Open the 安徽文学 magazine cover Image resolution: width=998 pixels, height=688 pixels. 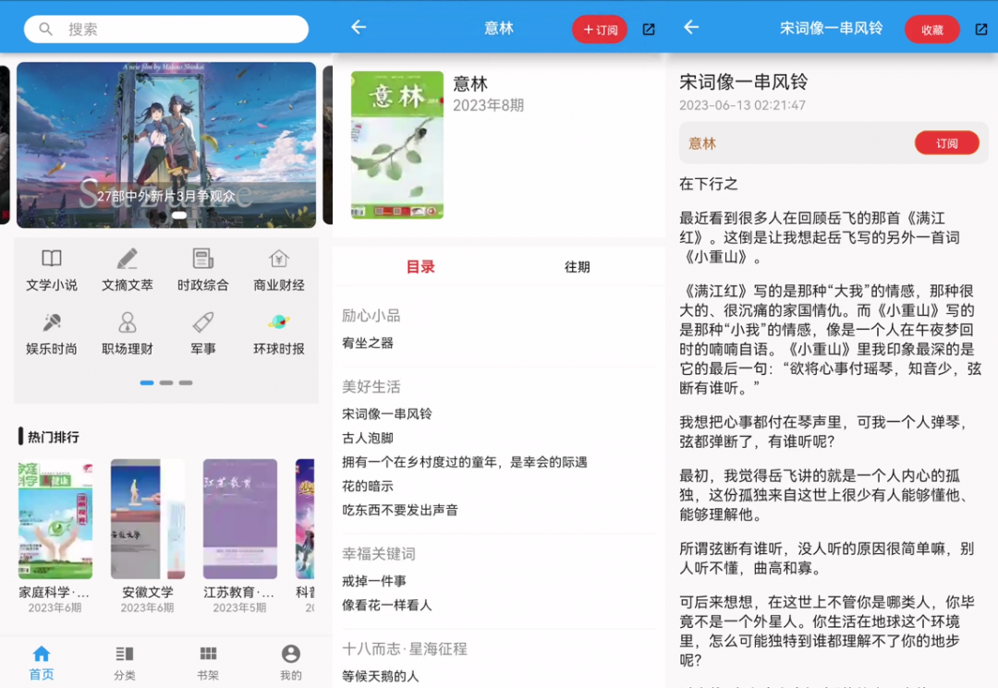(x=148, y=519)
